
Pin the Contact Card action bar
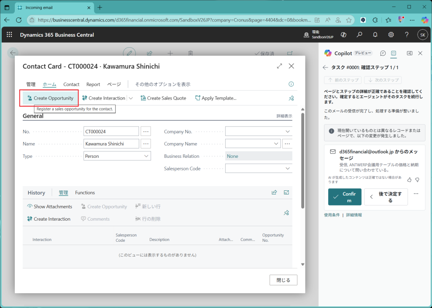click(291, 98)
